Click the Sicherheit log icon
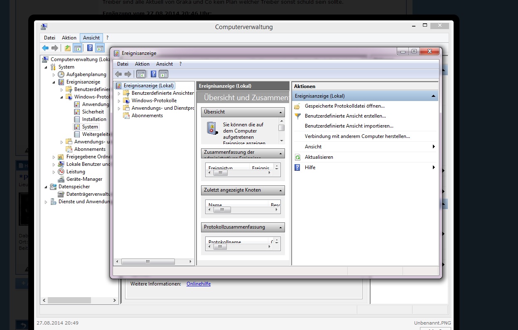The width and height of the screenshot is (518, 330). 77,112
